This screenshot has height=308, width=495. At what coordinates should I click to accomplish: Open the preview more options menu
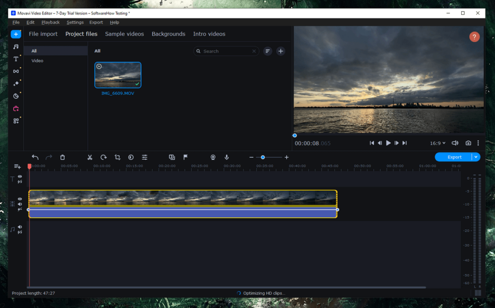(x=478, y=143)
